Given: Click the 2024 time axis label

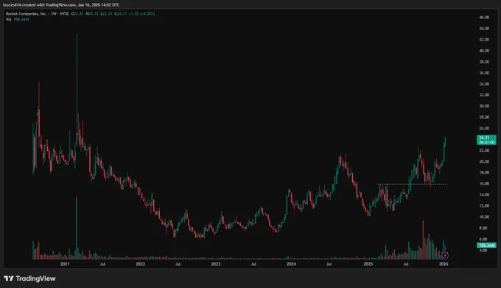Looking at the screenshot, I should [291, 264].
